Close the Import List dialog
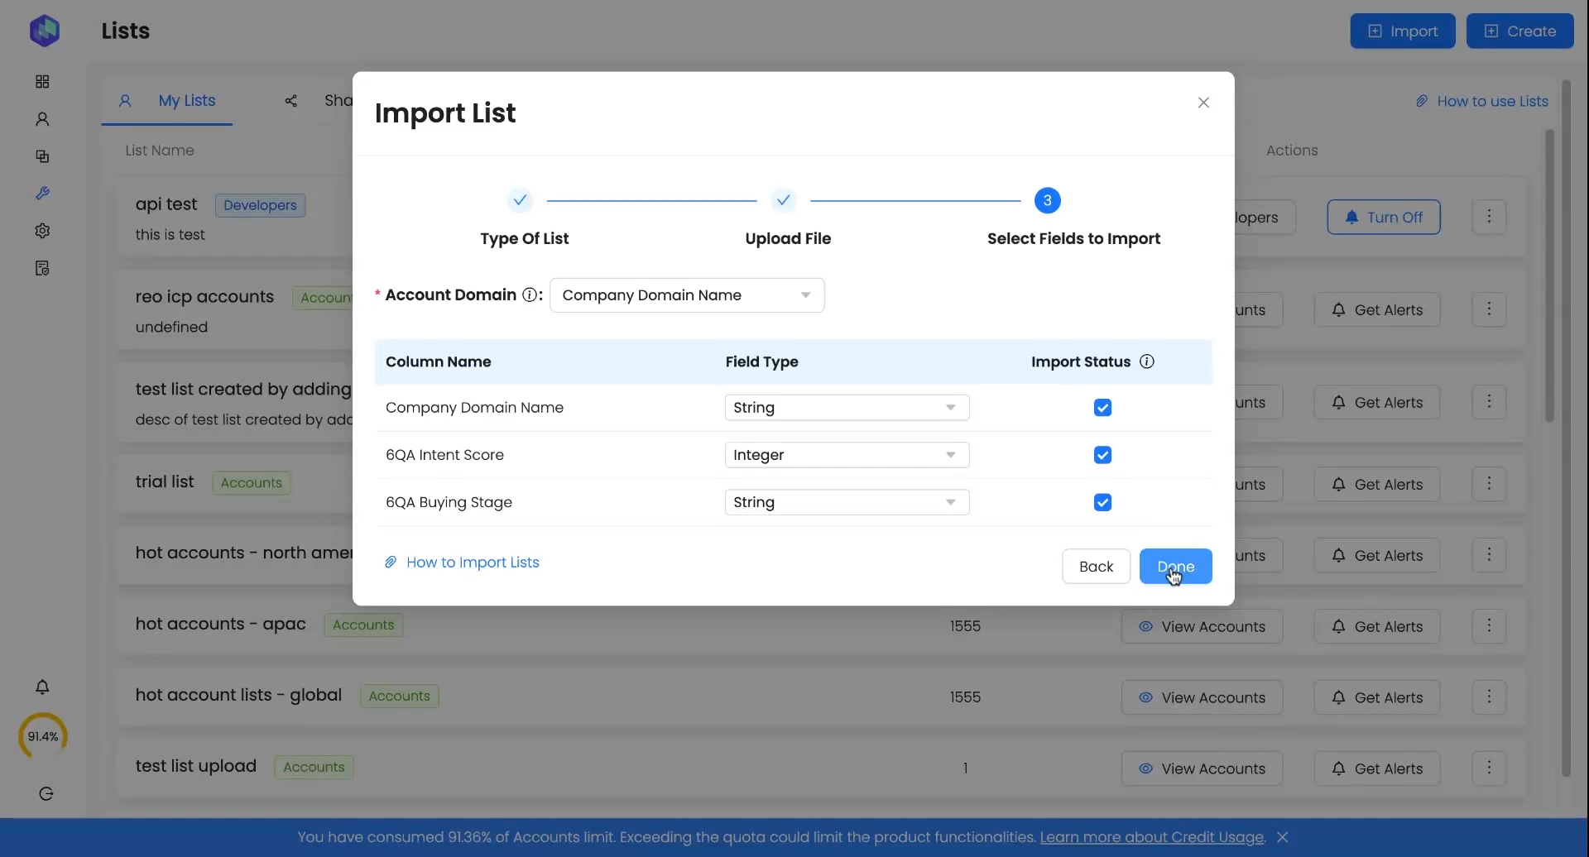 (x=1203, y=103)
